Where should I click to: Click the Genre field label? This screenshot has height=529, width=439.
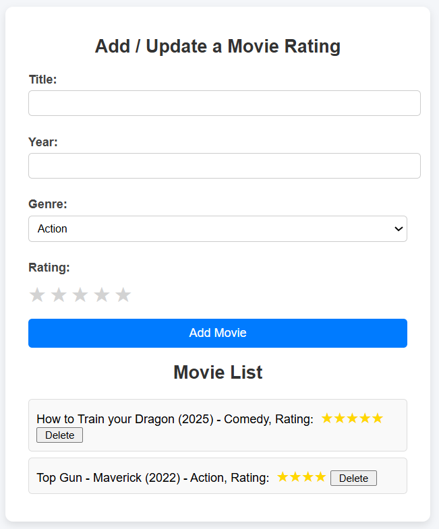pos(48,204)
